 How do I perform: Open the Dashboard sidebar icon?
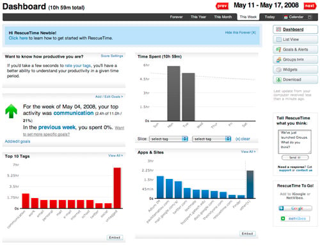tap(278, 29)
